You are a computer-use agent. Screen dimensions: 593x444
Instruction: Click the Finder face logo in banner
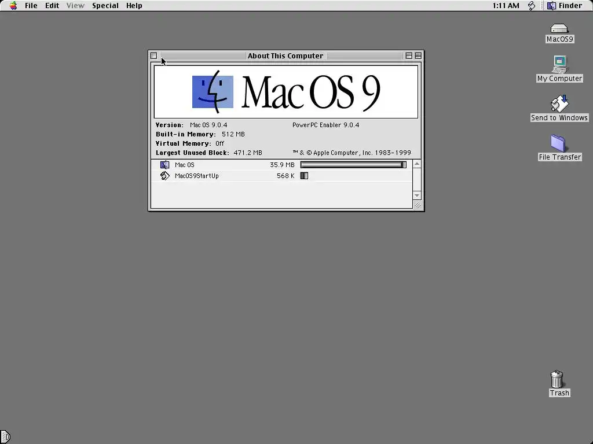point(213,92)
